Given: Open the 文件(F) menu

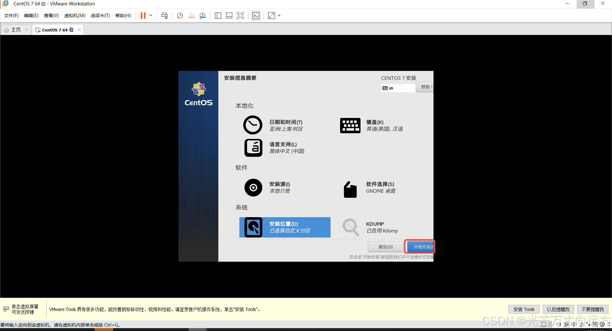Looking at the screenshot, I should [x=11, y=16].
